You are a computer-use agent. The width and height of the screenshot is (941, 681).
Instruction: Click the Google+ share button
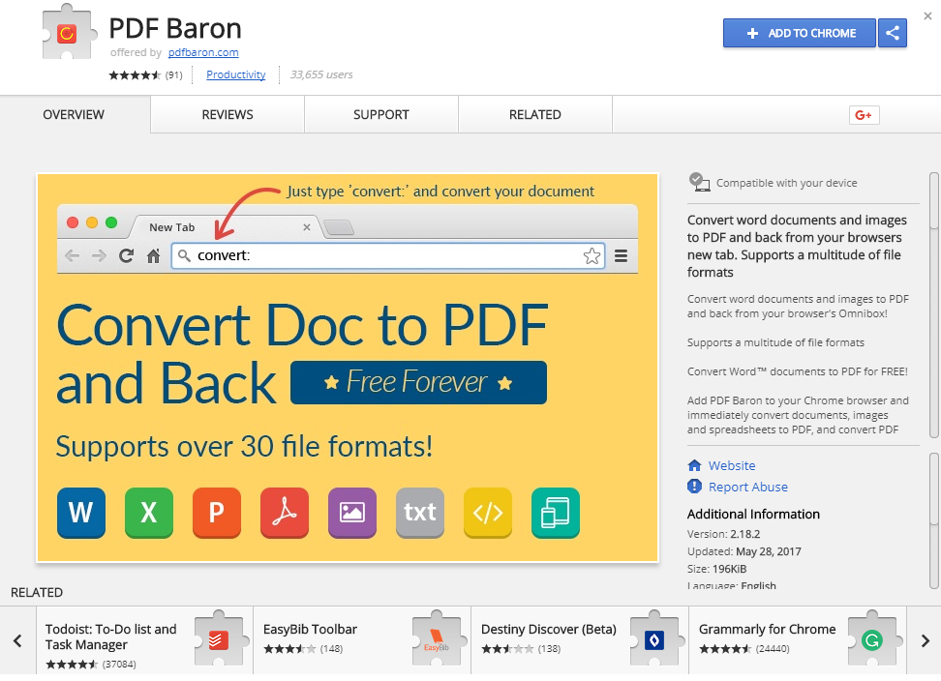(864, 115)
